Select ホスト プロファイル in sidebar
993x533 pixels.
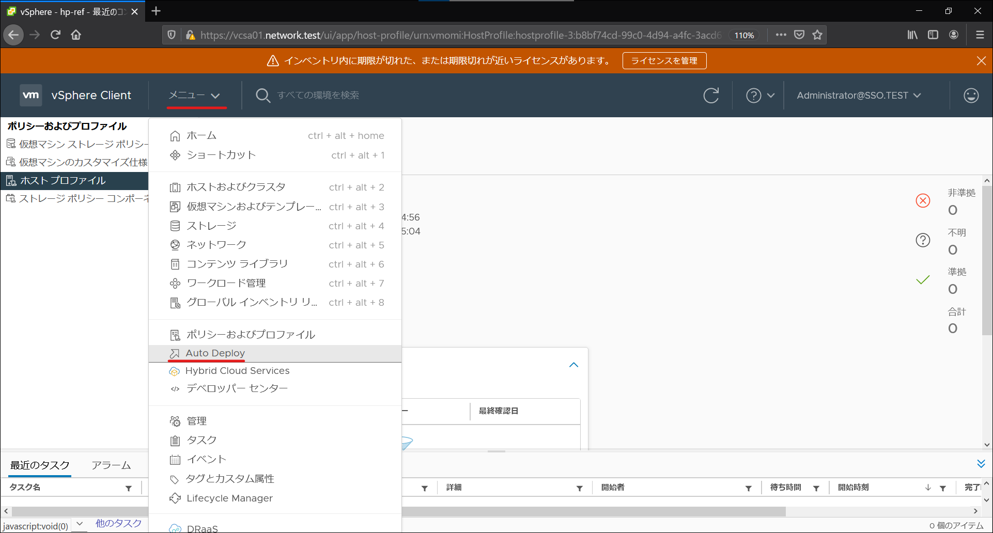click(74, 180)
